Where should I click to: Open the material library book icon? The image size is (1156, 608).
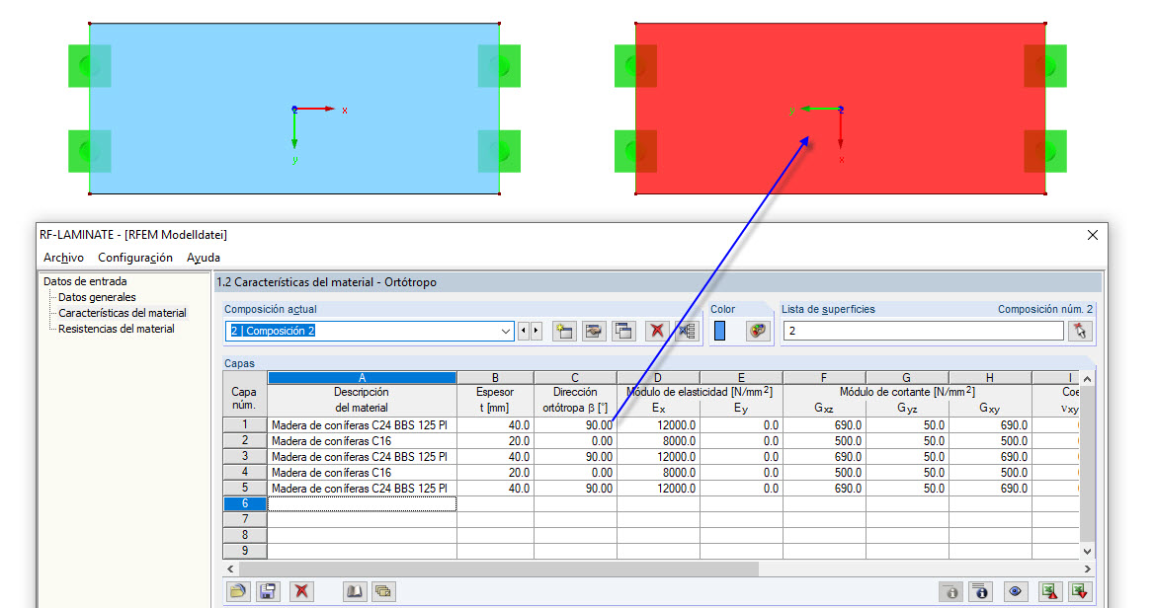(x=355, y=591)
